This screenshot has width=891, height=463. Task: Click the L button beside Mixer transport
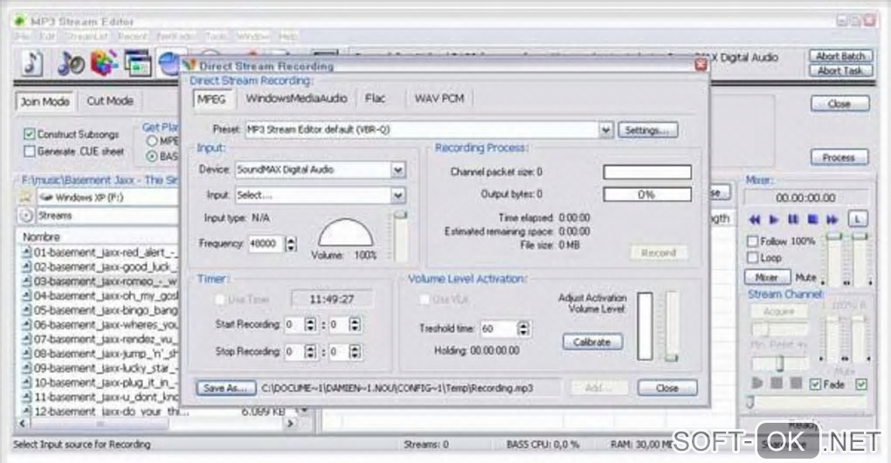pos(858,218)
